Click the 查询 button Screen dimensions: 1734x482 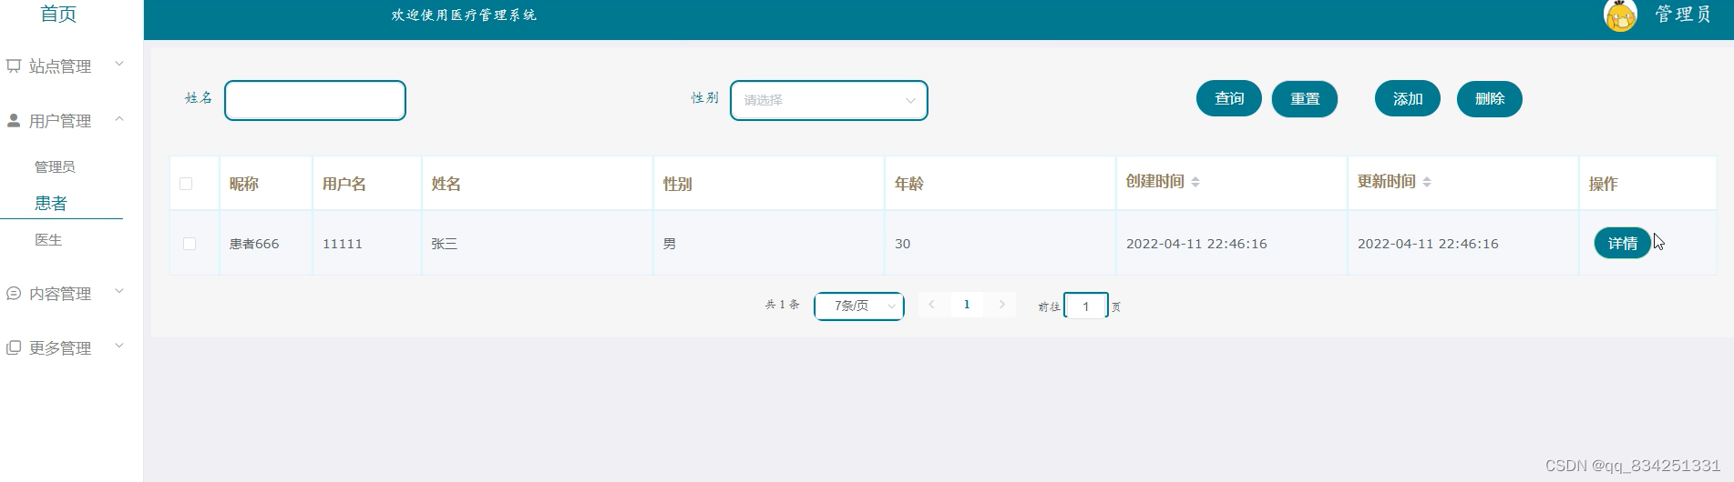coord(1229,98)
